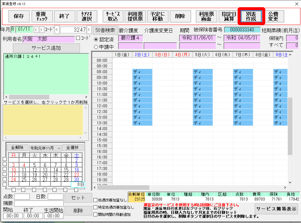Click the 摘要 text input field
The width and height of the screenshot is (301, 223).
point(39,204)
